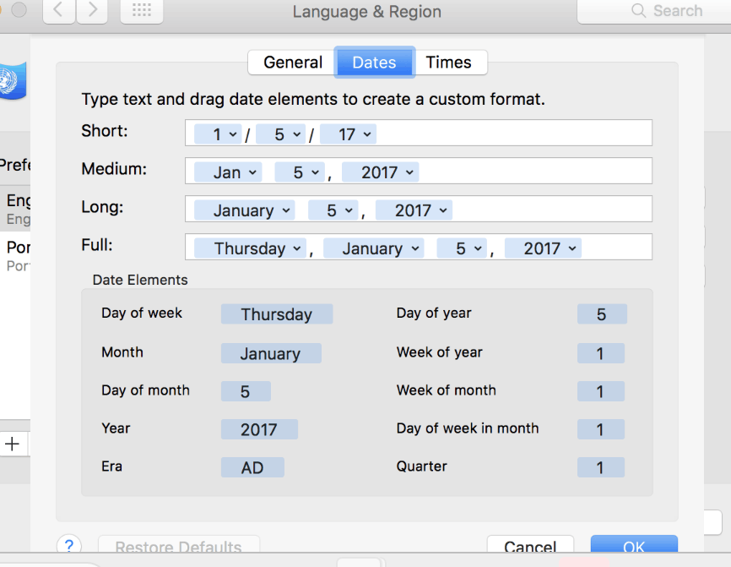Click the Quarter '1' date element
Screen dimensions: 731x567
coord(600,467)
